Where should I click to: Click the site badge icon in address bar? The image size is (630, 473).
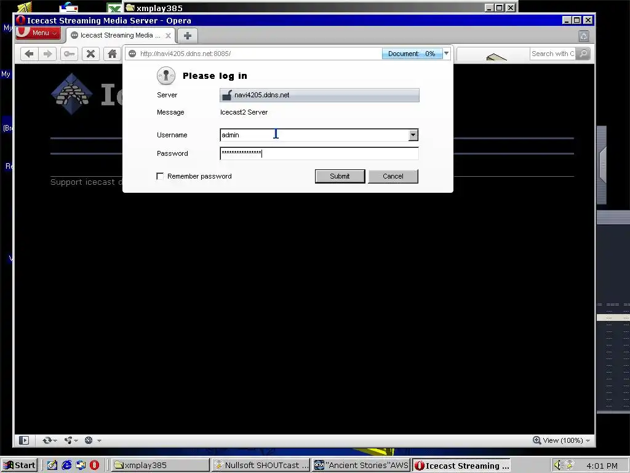click(x=132, y=54)
